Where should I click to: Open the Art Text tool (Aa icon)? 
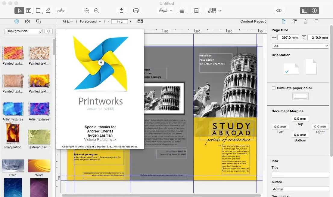tap(61, 11)
